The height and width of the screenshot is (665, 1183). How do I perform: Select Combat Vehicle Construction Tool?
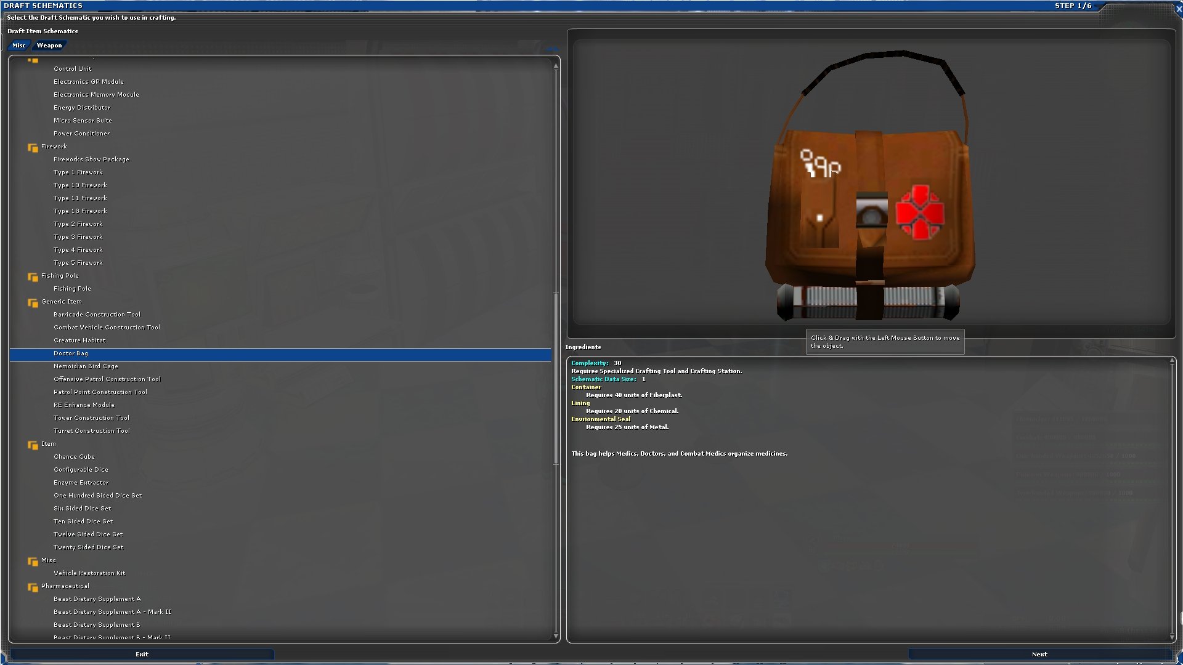107,328
